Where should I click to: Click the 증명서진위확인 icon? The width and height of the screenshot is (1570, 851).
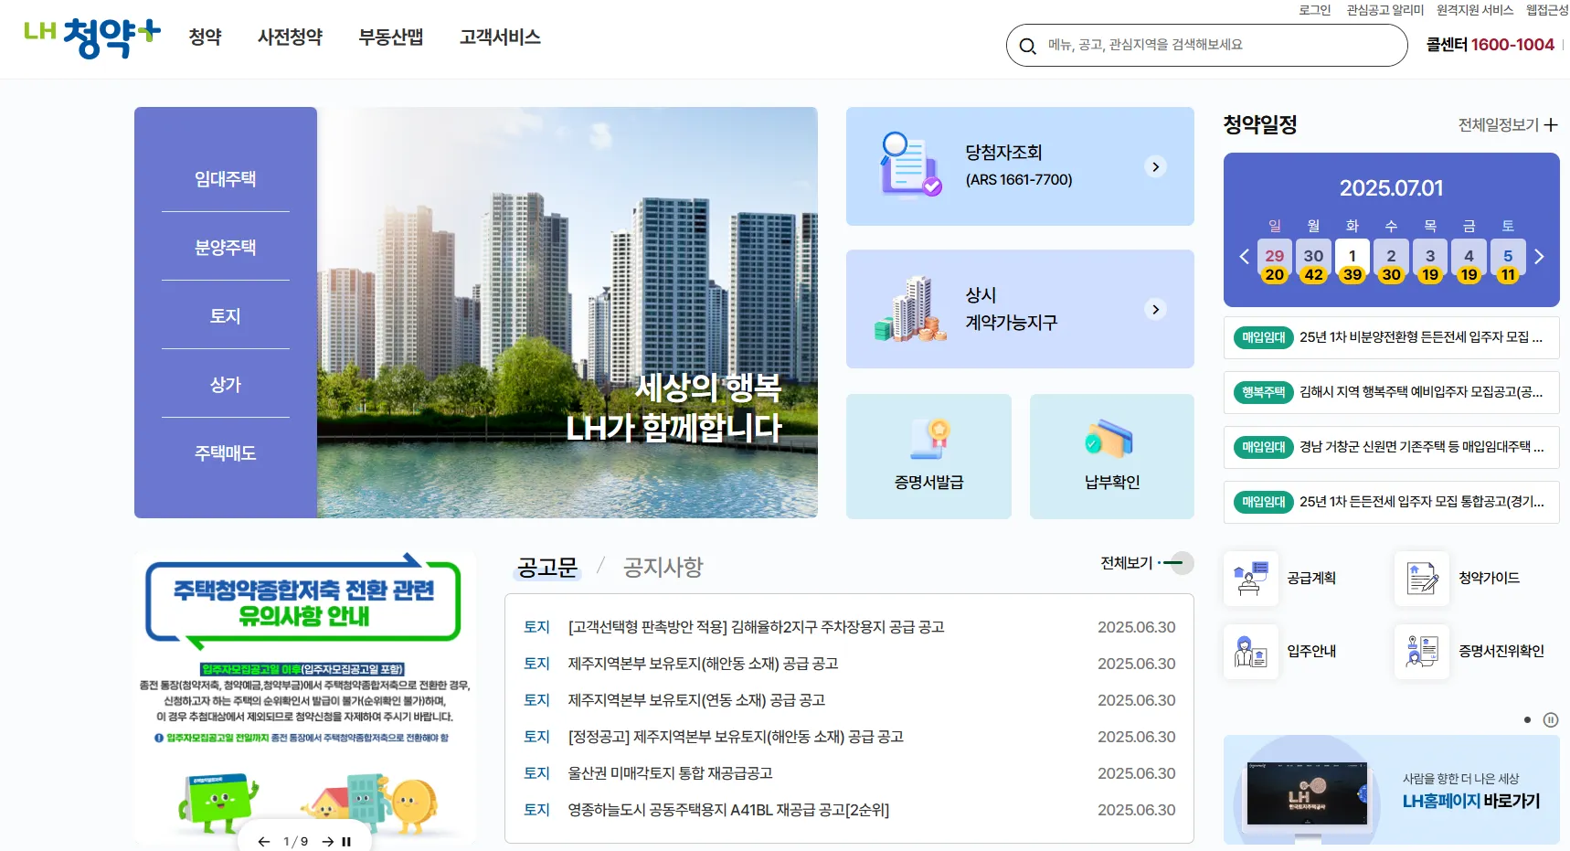(1422, 652)
